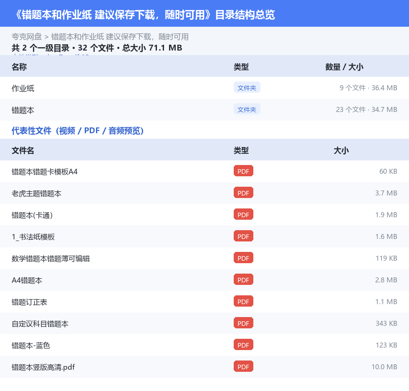Click PDF badge for 错题本-蓝色
Screen dimensions: 409x391
(243, 345)
